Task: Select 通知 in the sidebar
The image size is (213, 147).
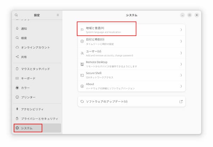Action: (x=37, y=29)
